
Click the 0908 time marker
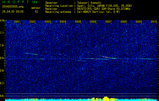click(124, 22)
